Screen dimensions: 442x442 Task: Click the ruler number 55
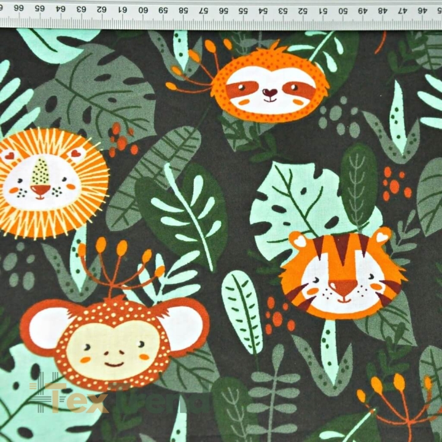pyautogui.click(x=244, y=11)
